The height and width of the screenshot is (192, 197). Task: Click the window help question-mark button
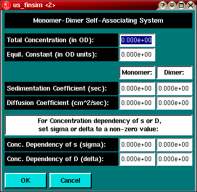(163, 5)
